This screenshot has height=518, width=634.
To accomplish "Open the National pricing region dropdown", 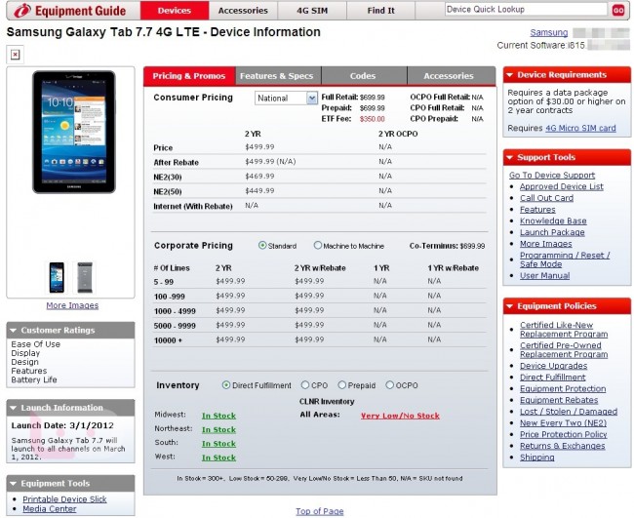I will (x=286, y=98).
